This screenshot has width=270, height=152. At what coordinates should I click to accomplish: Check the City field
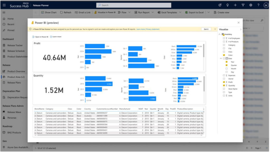coord(224,49)
